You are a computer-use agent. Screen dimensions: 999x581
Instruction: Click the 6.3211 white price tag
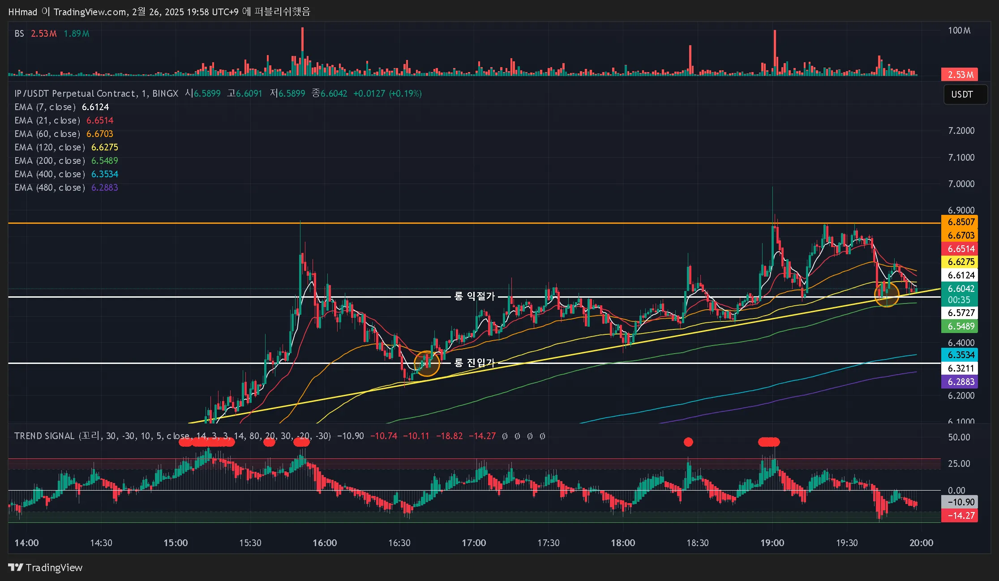[960, 368]
